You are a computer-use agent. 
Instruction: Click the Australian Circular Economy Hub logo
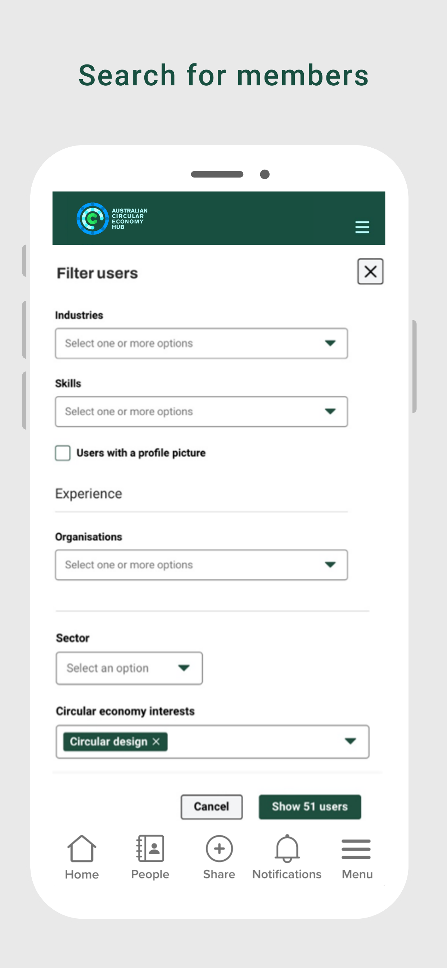coord(112,218)
